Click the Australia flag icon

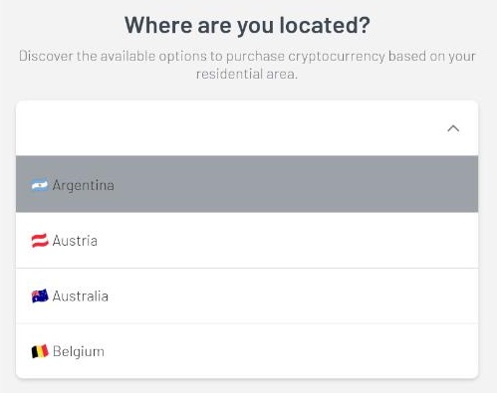40,295
